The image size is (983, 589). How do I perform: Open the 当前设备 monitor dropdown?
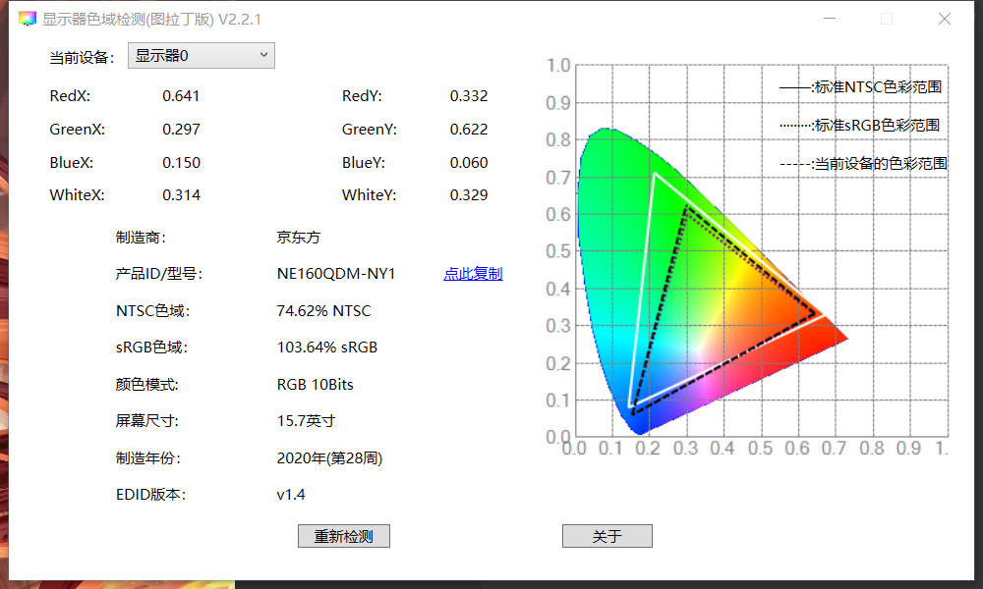coord(202,56)
